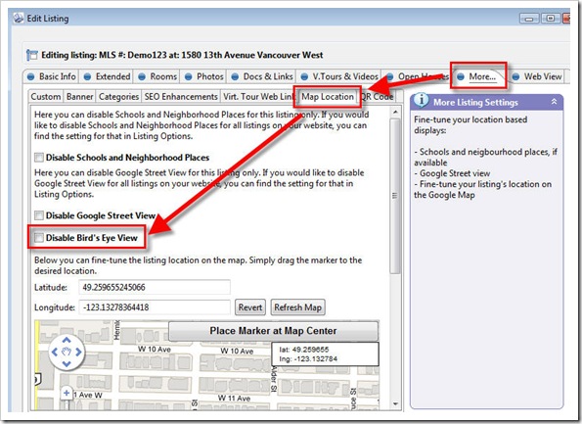This screenshot has height=424, width=582.
Task: Switch to SEO Enhancements sub-tab
Action: pos(181,97)
